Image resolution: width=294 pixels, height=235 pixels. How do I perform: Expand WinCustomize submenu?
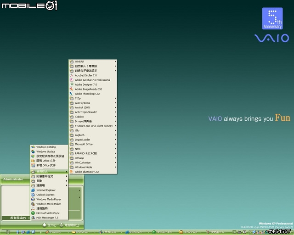(93, 162)
